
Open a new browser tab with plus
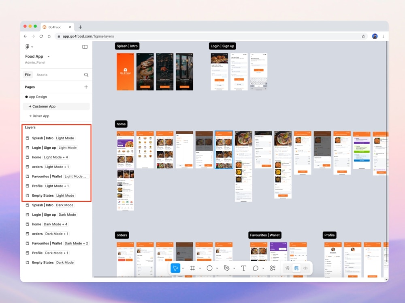pyautogui.click(x=80, y=27)
